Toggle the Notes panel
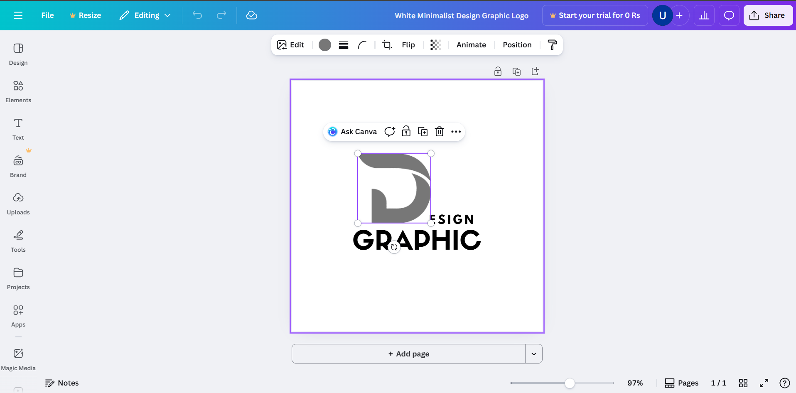796x393 pixels. point(61,383)
